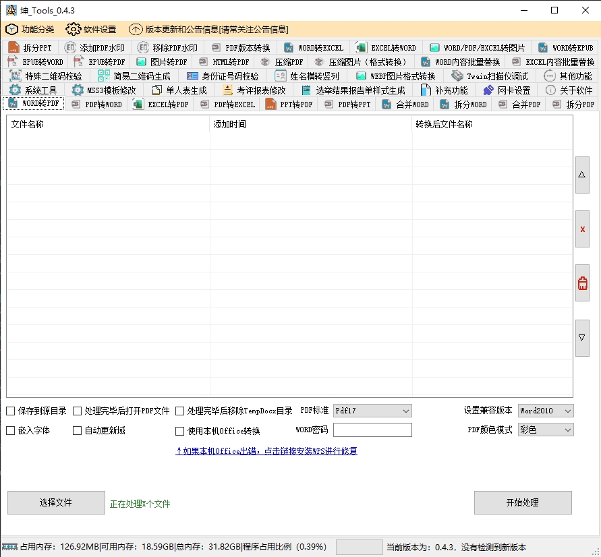Click the 选择文件 button

point(56,502)
